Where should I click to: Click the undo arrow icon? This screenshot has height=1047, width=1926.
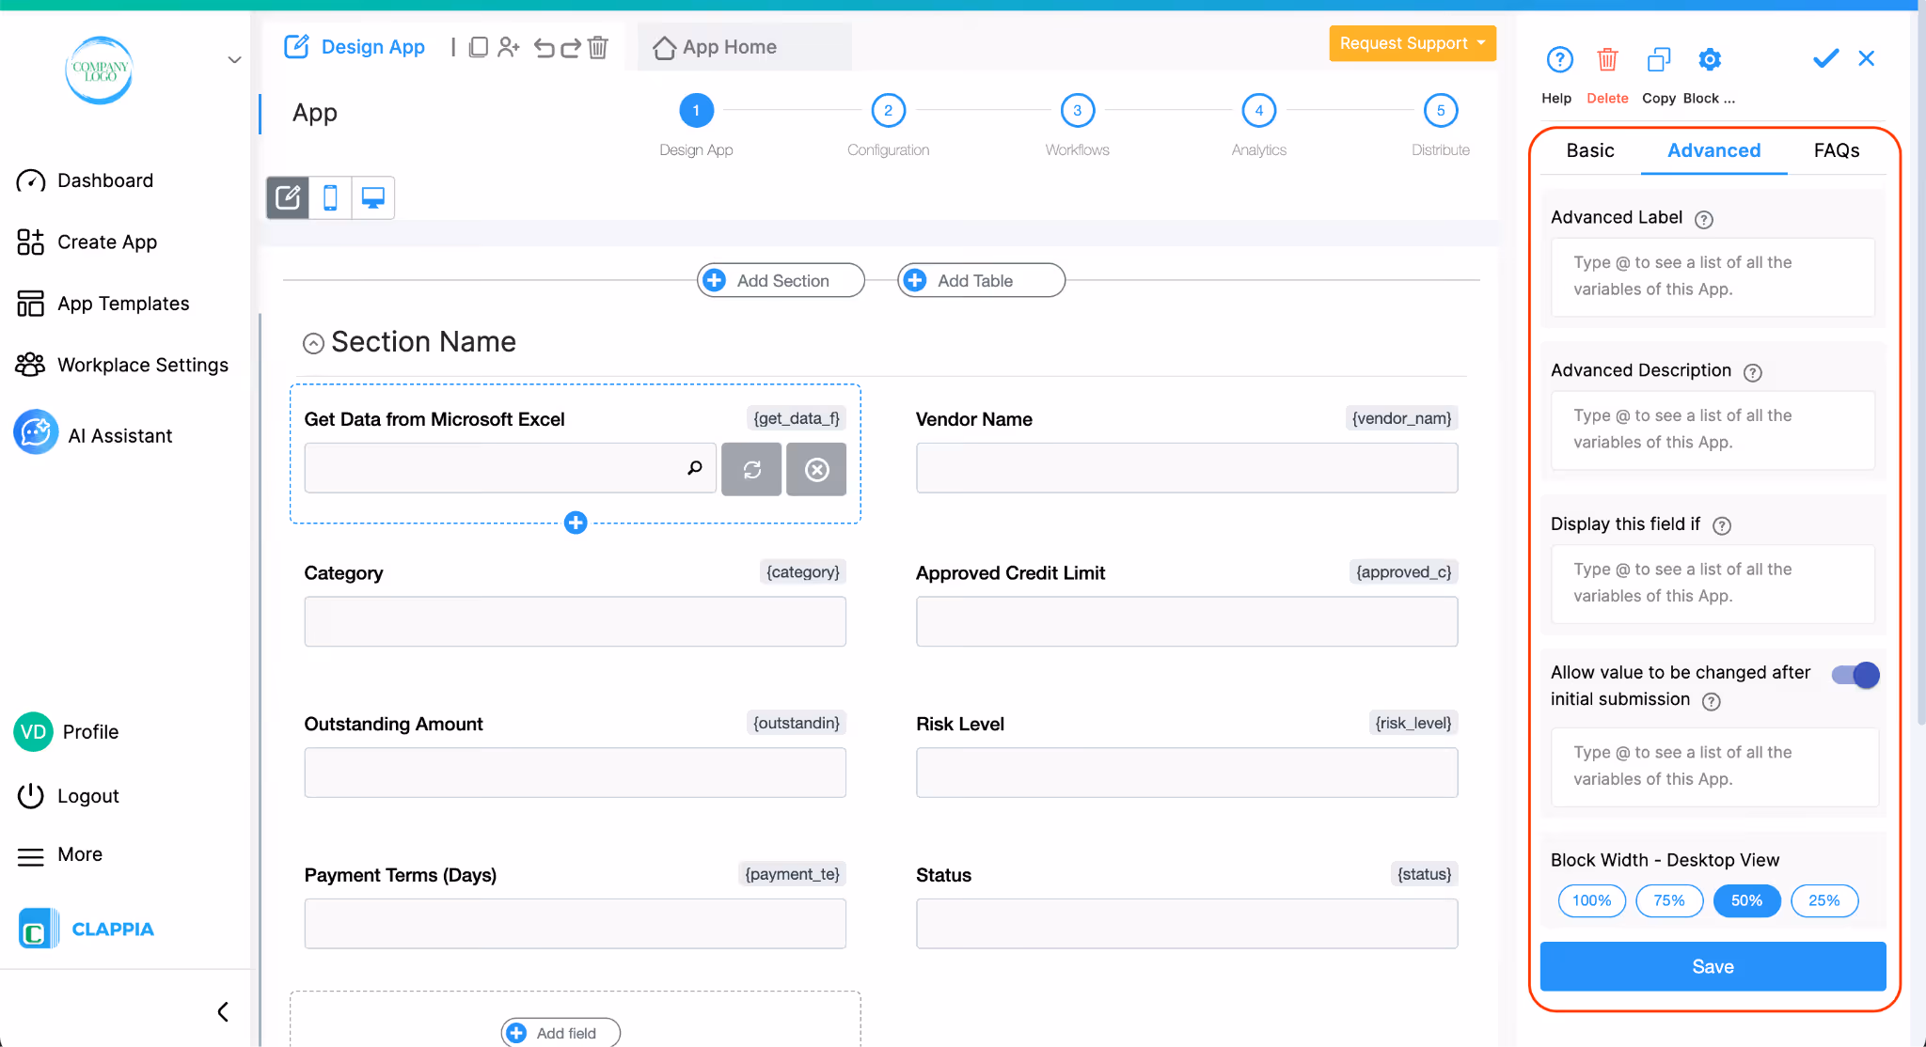(x=544, y=47)
